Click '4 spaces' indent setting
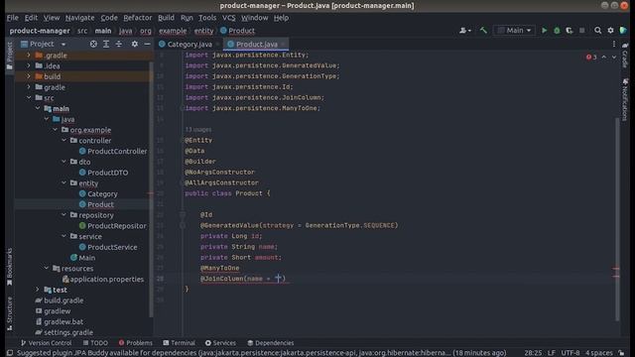Screen dimensions: 635x357 [599, 353]
